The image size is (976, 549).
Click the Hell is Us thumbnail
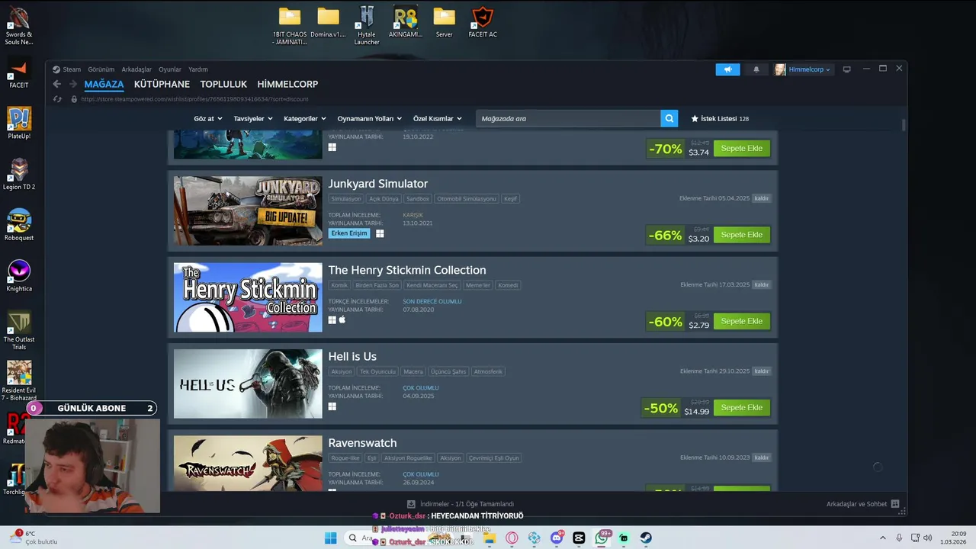pyautogui.click(x=248, y=384)
